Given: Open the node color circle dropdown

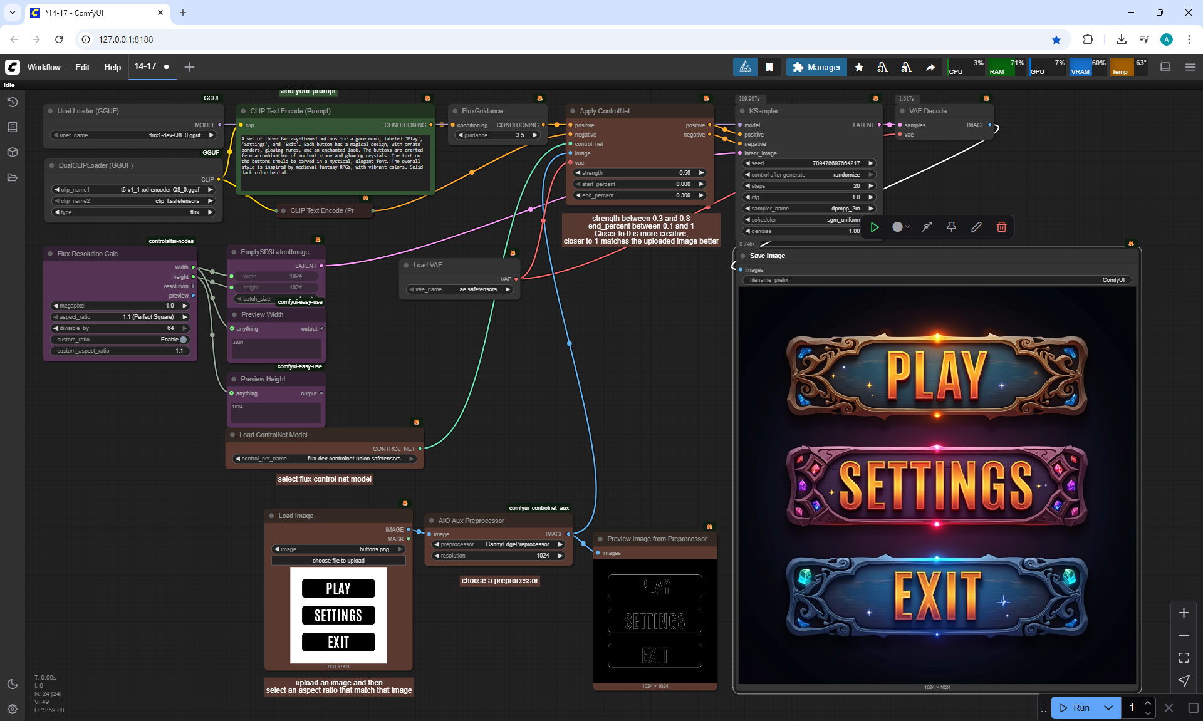Looking at the screenshot, I should point(900,227).
